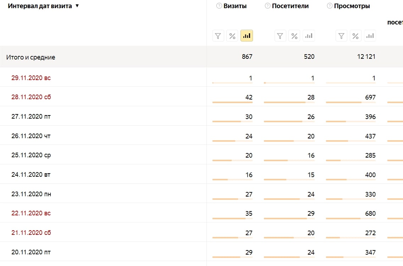This screenshot has width=403, height=266.
Task: Click the visits bar for 27.11.2020 пт
Action: [232, 121]
